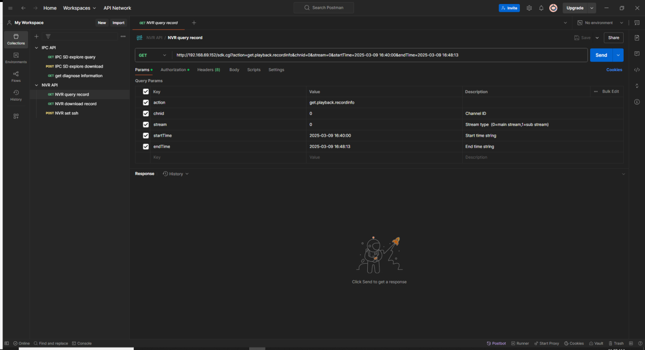Open the No environment dropdown
Screen dimensions: 645x350
(600, 23)
